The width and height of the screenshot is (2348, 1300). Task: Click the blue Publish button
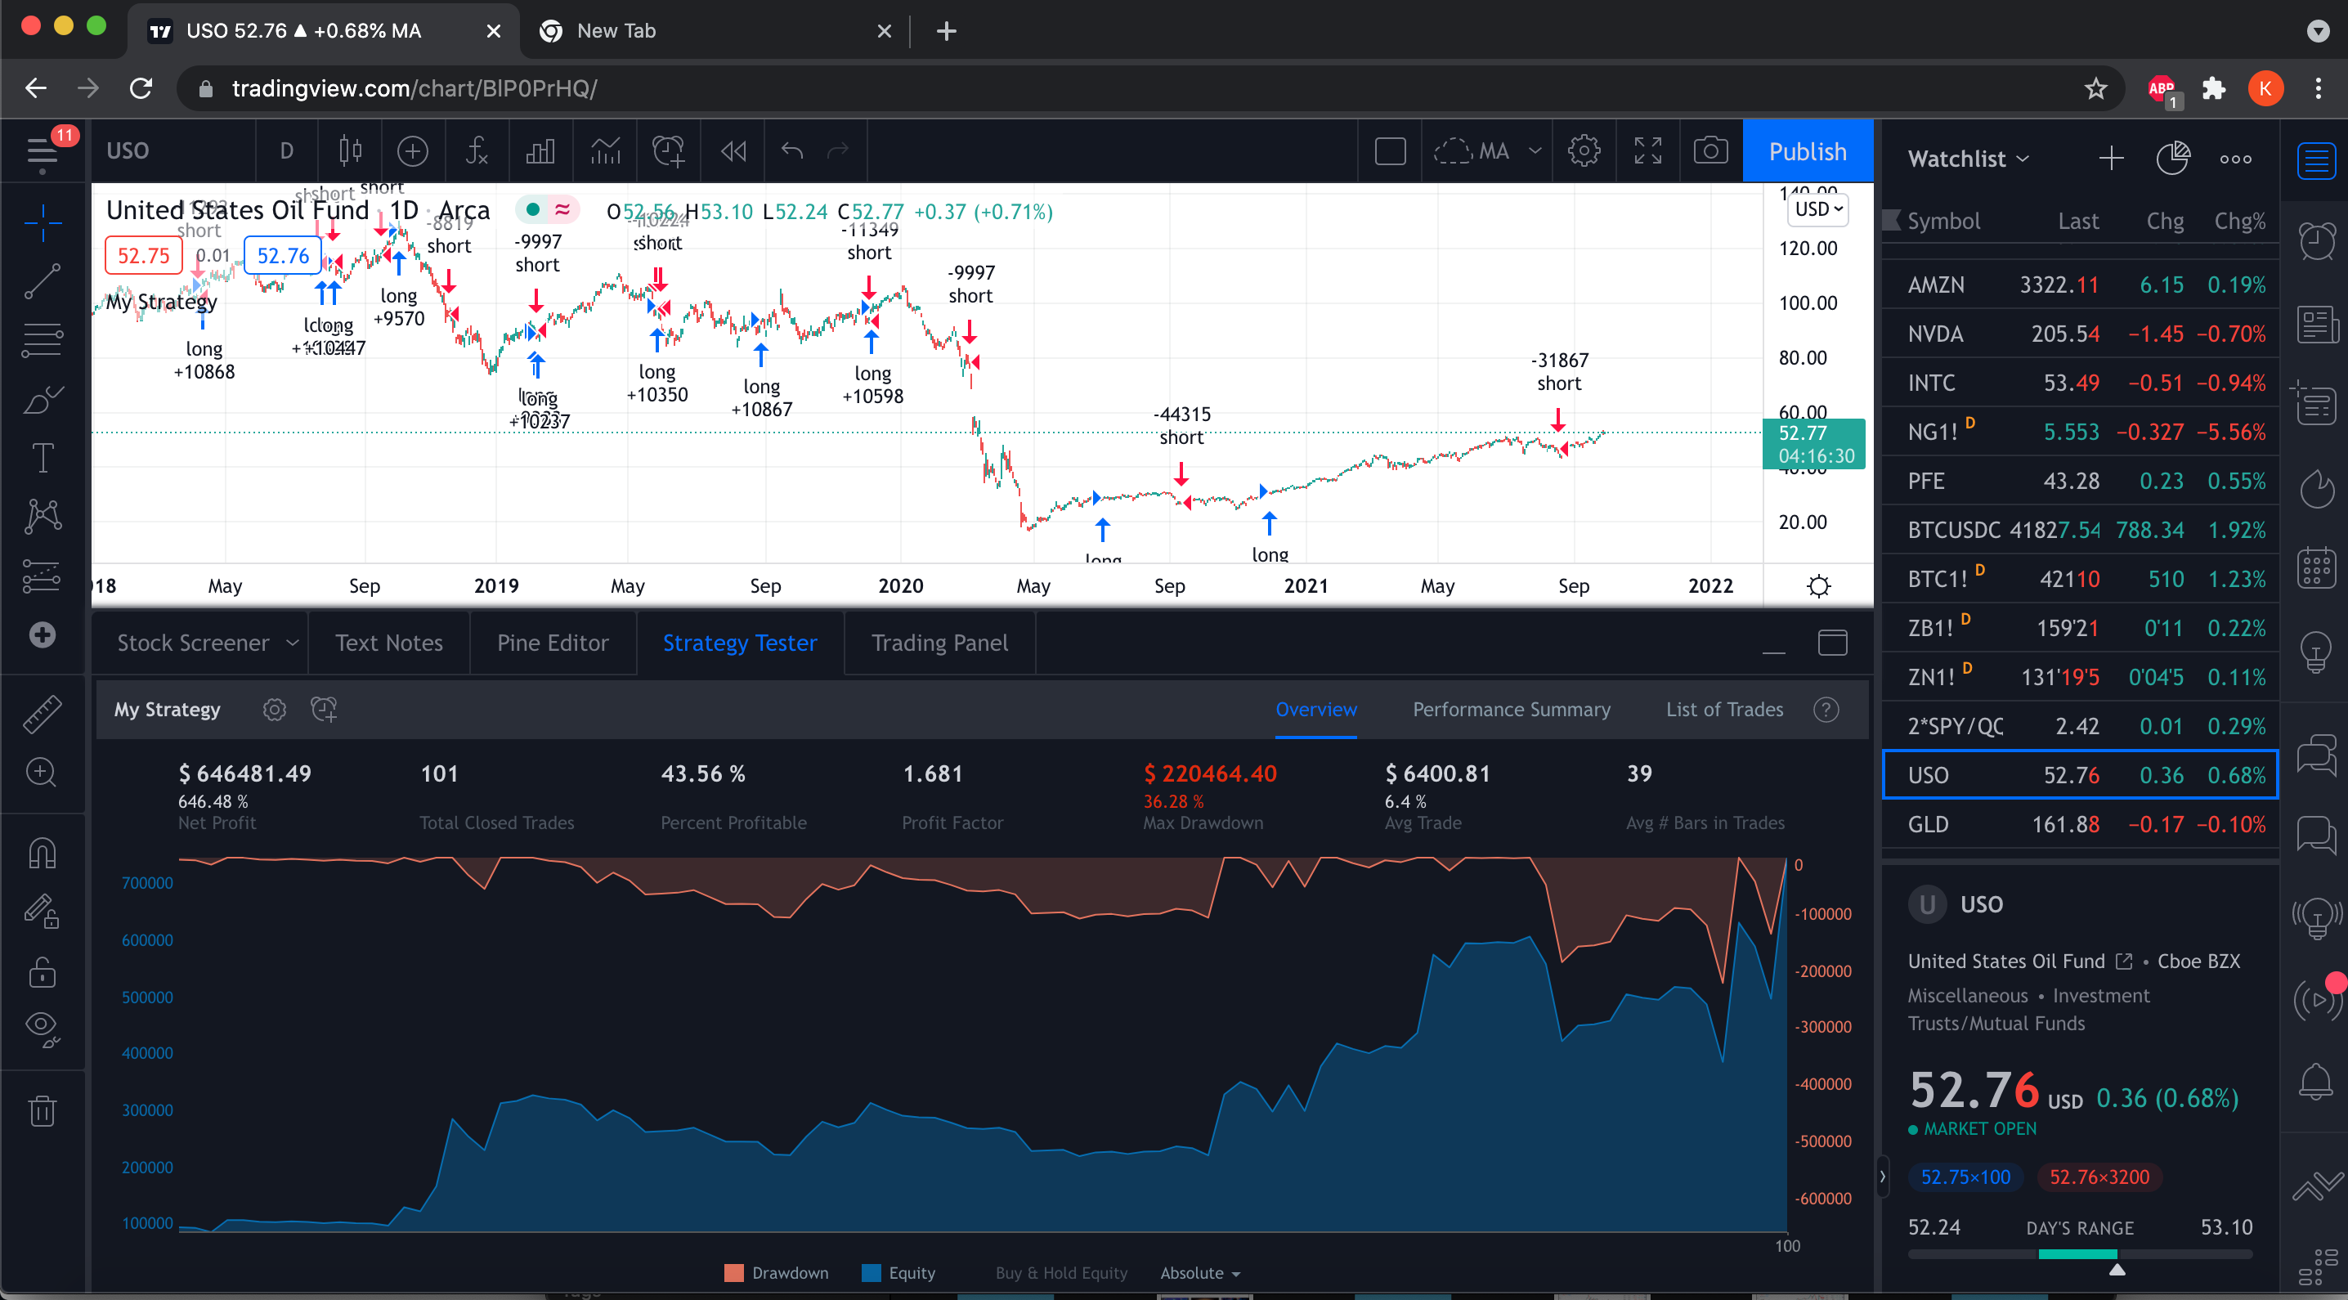point(1807,151)
